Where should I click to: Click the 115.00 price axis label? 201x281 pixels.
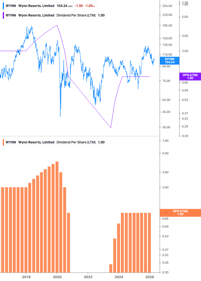(167, 55)
